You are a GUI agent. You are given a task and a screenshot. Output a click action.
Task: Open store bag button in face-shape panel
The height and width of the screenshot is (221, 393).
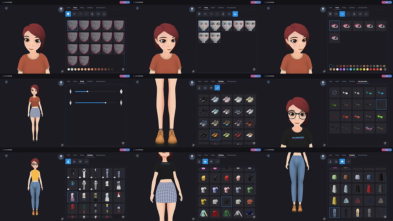coord(61,9)
